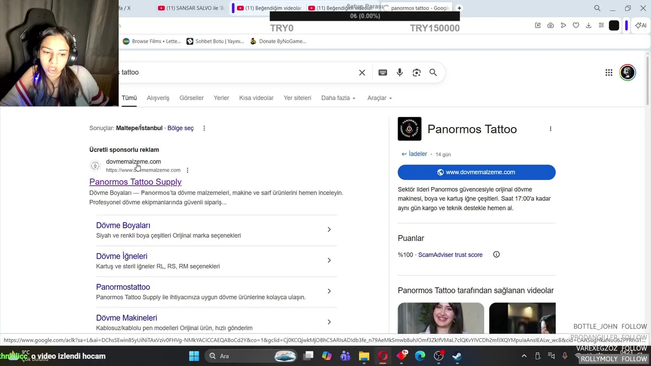Image resolution: width=651 pixels, height=366 pixels.
Task: Expand the Daha fazla dropdown
Action: coord(338,98)
